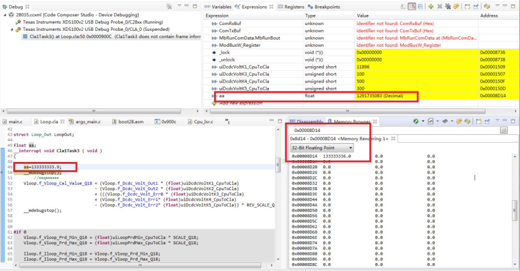Click Pin Memory Browser to debug context

pyautogui.click(x=487, y=121)
